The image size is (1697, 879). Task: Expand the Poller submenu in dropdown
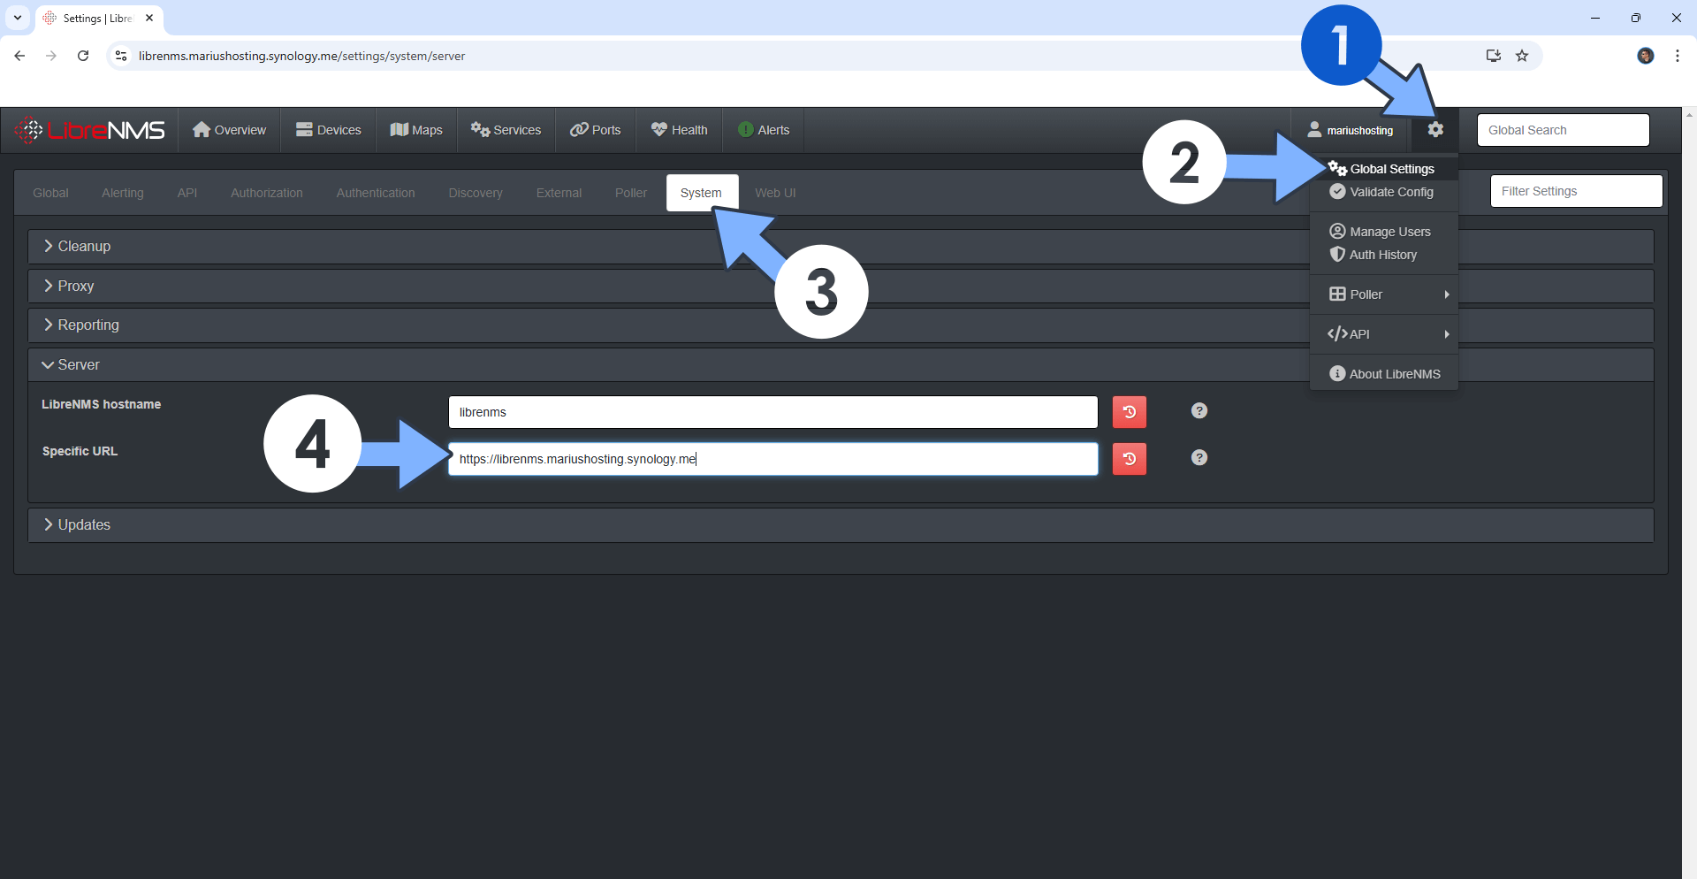point(1383,294)
